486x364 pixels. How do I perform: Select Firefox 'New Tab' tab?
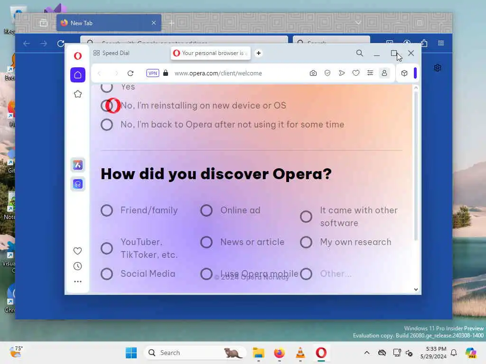[x=109, y=23]
